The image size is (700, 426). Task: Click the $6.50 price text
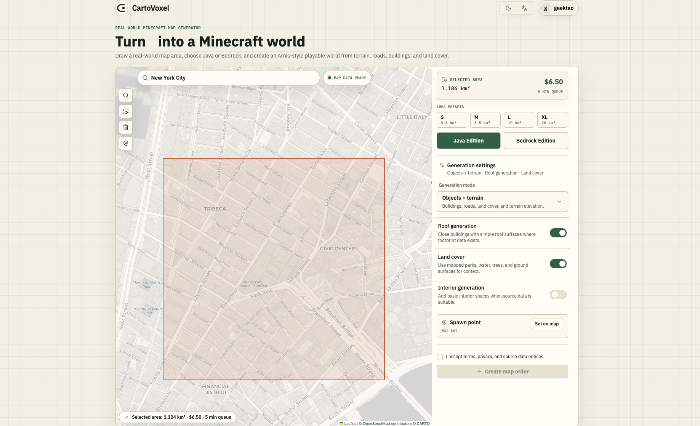[554, 82]
